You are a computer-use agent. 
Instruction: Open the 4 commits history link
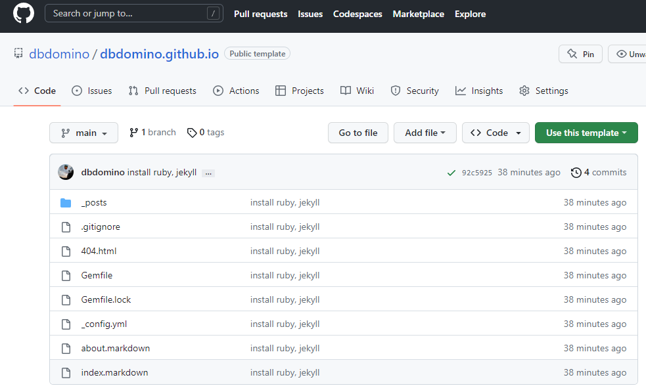point(599,172)
